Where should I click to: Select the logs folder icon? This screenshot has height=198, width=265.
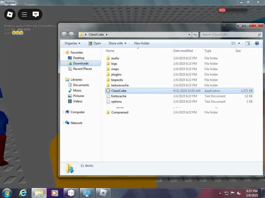(108, 63)
